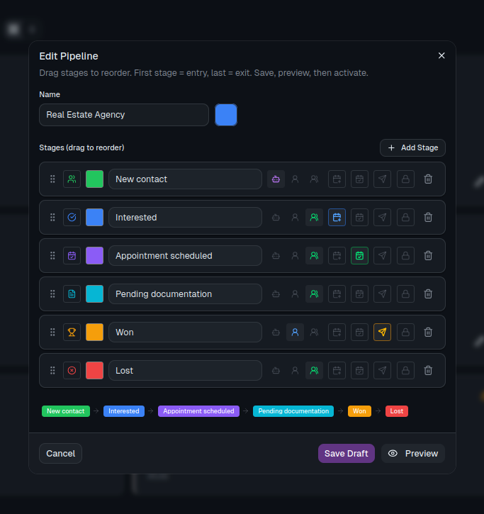Screen dimensions: 484x514
Task: Click the Add Stage button
Action: (412, 148)
